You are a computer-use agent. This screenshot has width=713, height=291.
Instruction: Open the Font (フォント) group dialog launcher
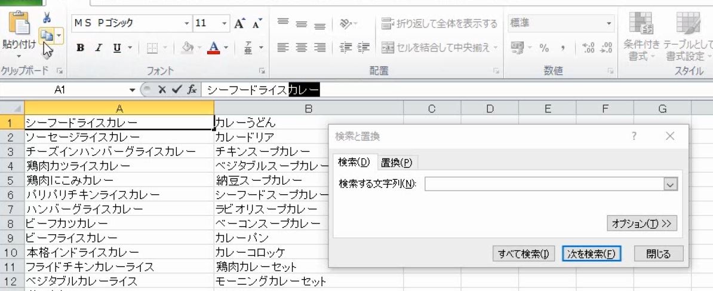coord(262,71)
